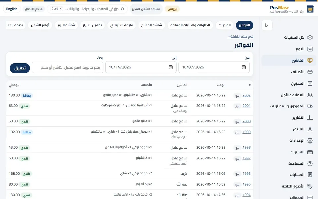This screenshot has width=318, height=199.
Task: Open the الطاولات والطلبات المعلقة tab
Action: [190, 25]
